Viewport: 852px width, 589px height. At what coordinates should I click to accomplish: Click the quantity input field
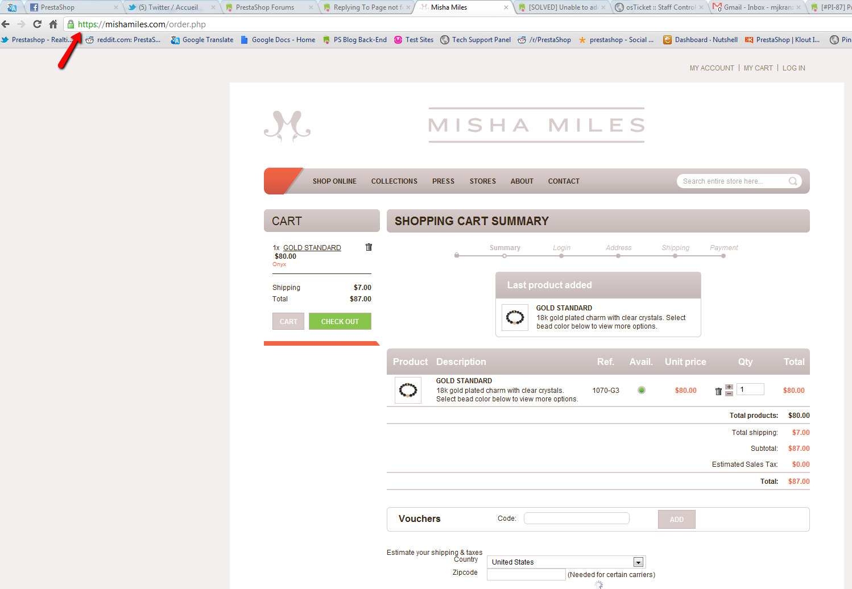[x=750, y=389]
